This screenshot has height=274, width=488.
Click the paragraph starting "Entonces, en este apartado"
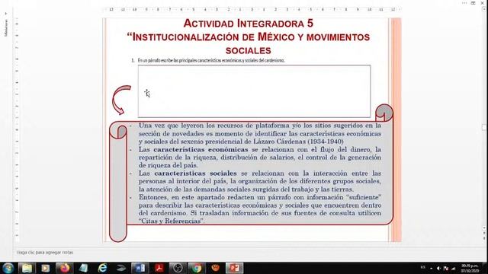coord(260,209)
